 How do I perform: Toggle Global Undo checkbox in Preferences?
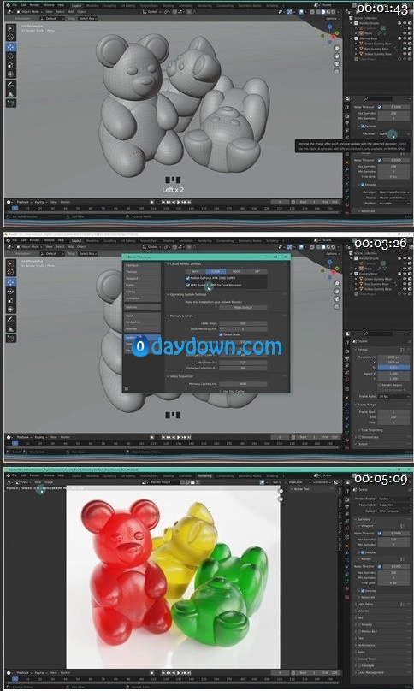coord(221,334)
